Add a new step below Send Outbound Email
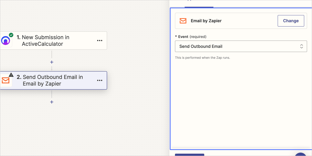 pyautogui.click(x=52, y=102)
